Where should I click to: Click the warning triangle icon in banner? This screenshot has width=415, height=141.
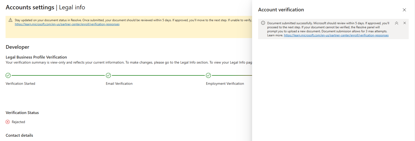click(x=10, y=20)
